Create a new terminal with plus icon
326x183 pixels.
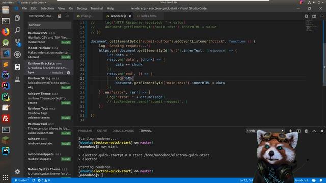[291, 131]
